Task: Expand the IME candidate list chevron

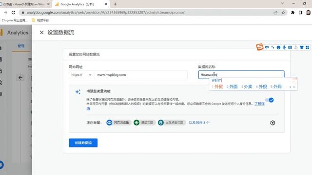Action: tap(294, 87)
